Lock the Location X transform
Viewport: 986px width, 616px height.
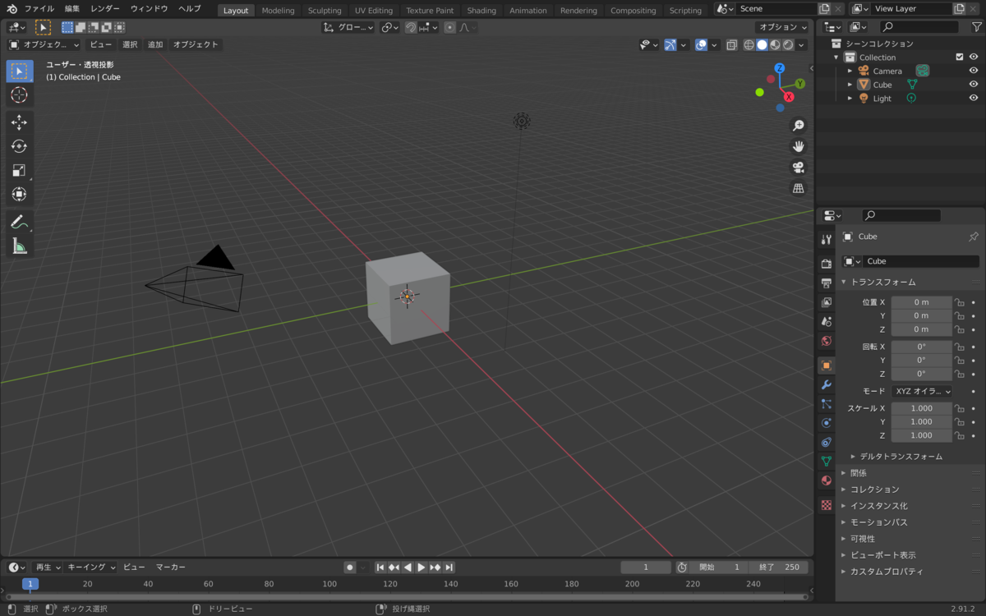click(959, 302)
